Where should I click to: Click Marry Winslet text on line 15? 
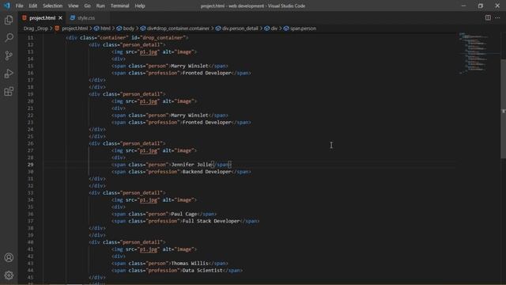tap(190, 66)
